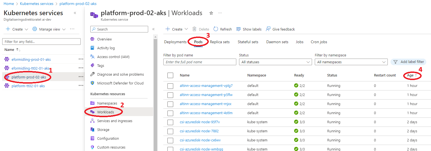Image resolution: width=431 pixels, height=151 pixels.
Task: Open the eformidling-prod-01-aks cluster
Action: click(31, 59)
